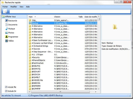Click the Recherche rapide title bar icon
133x99 pixels.
coord(3,3)
